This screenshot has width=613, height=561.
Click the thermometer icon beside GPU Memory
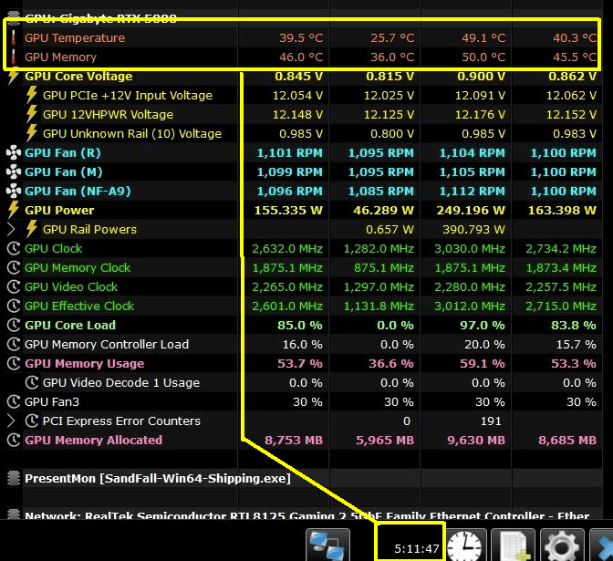(x=14, y=57)
